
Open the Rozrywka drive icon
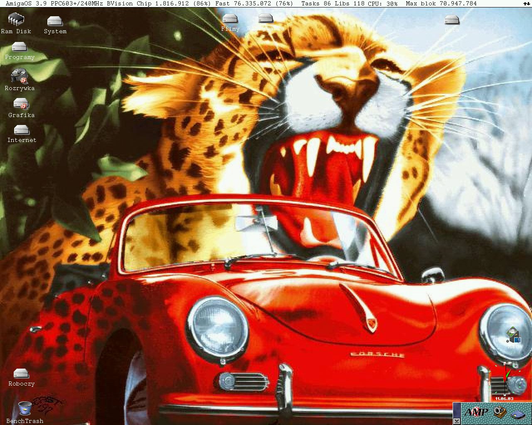point(20,79)
